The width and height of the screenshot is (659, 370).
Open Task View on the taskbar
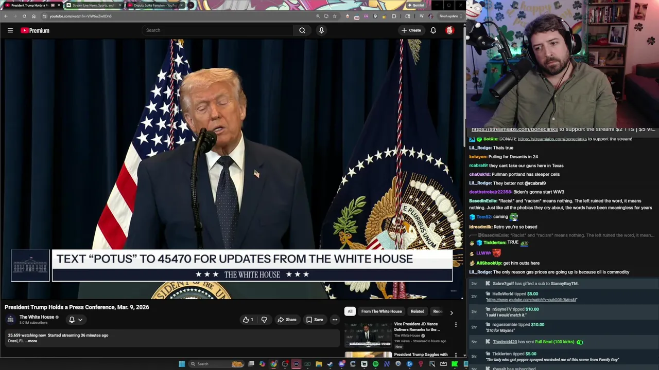click(251, 364)
